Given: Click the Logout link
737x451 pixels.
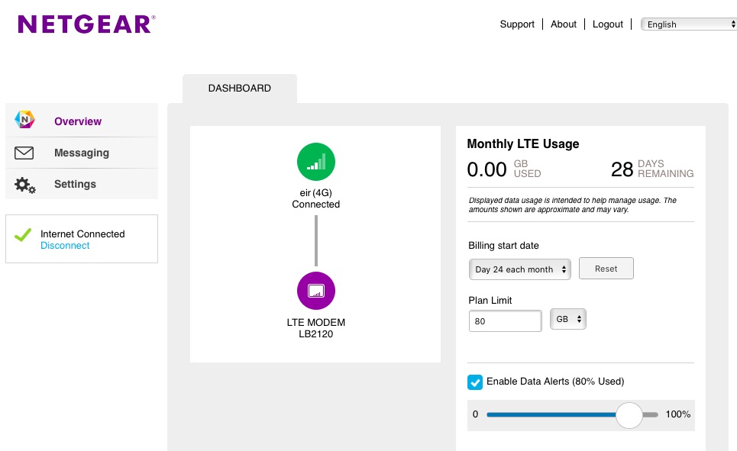Looking at the screenshot, I should pyautogui.click(x=608, y=24).
